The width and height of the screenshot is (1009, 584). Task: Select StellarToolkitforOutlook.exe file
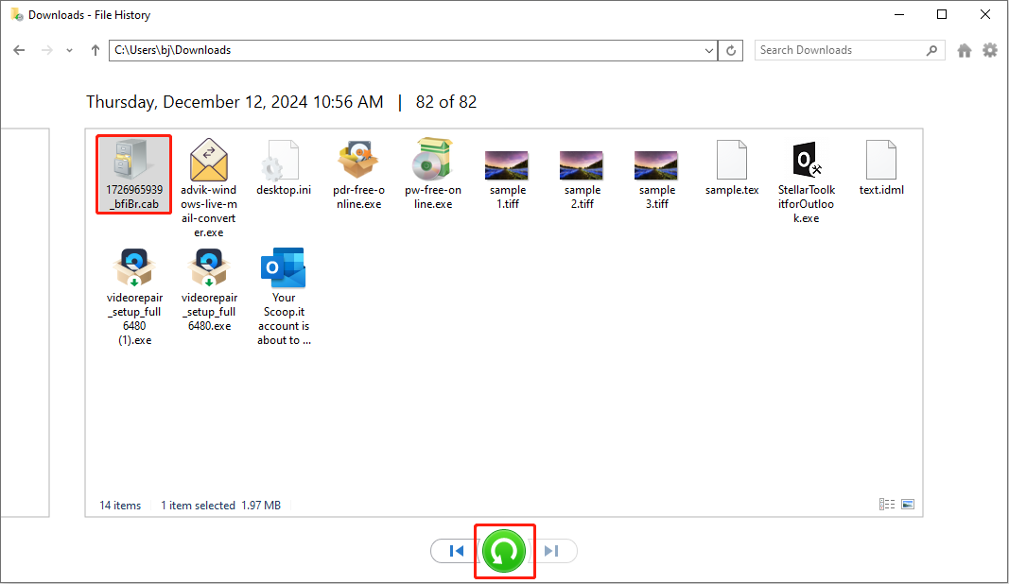tap(807, 181)
